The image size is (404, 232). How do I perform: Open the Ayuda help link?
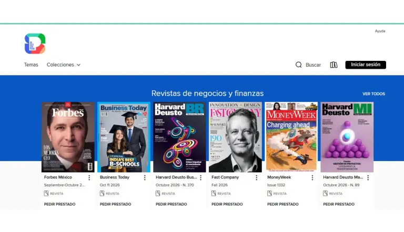[x=380, y=31]
